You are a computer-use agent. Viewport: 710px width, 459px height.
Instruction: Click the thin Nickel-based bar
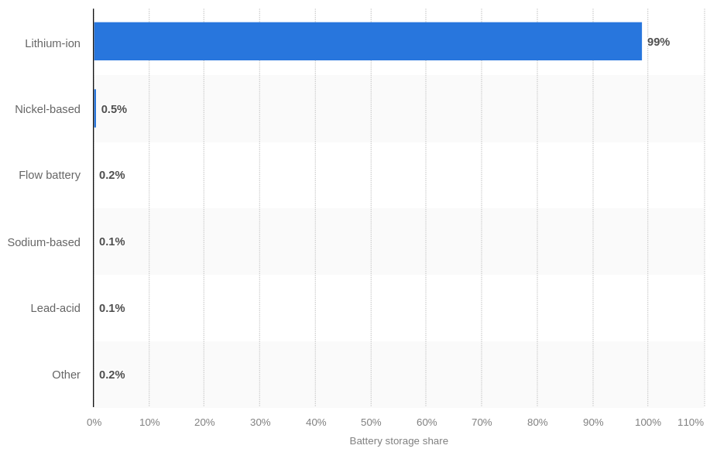(x=95, y=108)
